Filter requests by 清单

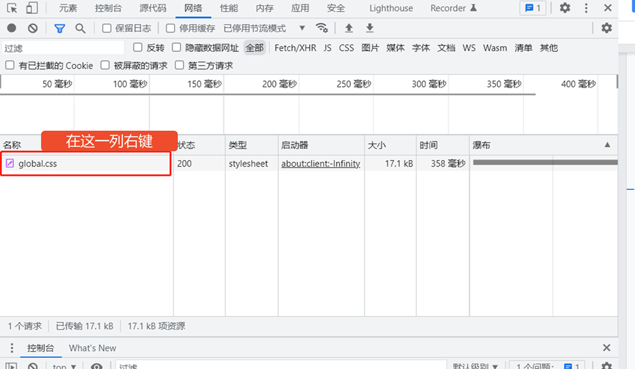coord(523,48)
